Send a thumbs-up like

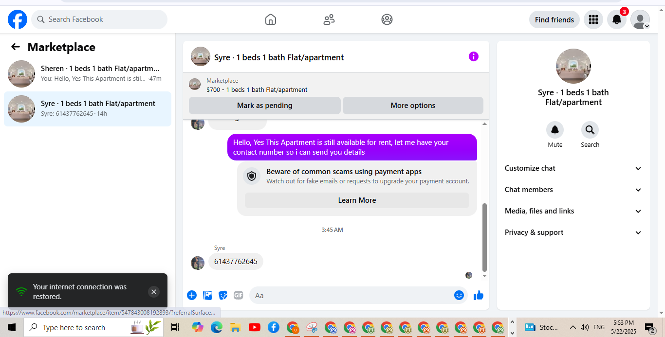[x=479, y=295]
